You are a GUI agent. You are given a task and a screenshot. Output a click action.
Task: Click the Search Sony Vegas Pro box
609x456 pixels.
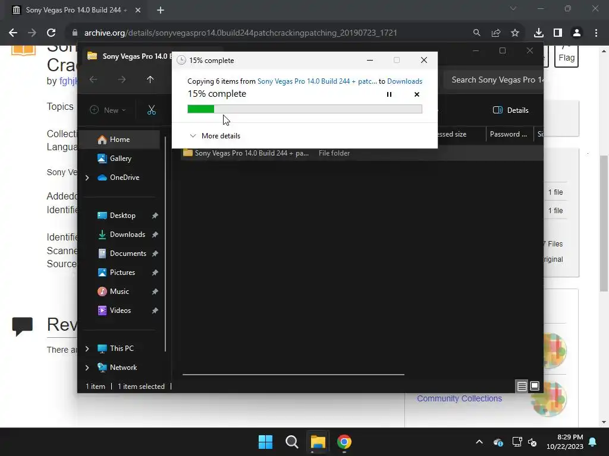[x=494, y=80]
